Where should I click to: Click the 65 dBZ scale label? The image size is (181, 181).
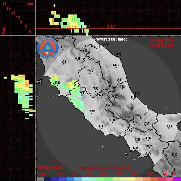[x=173, y=174]
